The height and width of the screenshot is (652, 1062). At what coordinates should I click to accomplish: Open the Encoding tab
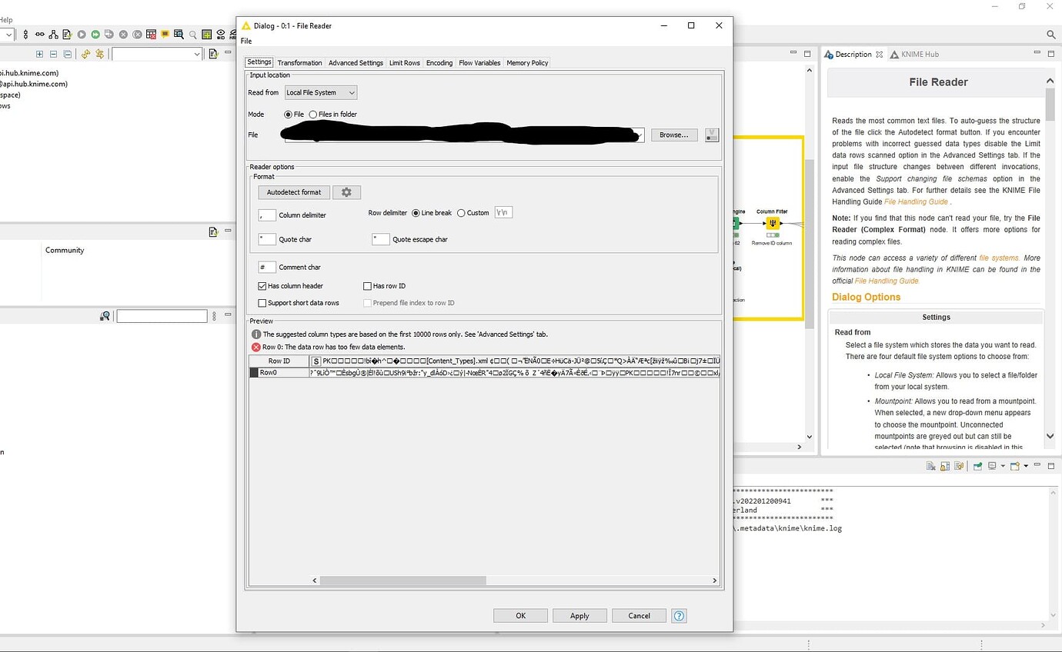tap(439, 62)
